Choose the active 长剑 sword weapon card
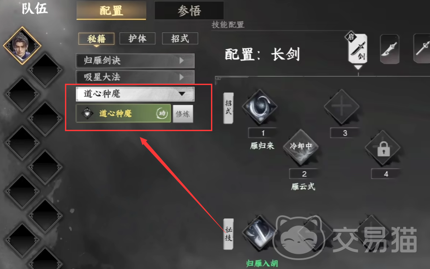 point(358,49)
